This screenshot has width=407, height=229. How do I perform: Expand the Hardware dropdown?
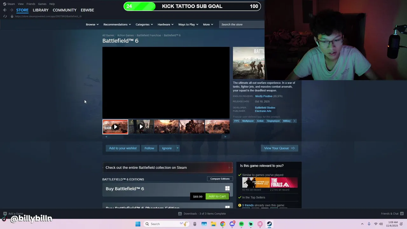pyautogui.click(x=166, y=24)
